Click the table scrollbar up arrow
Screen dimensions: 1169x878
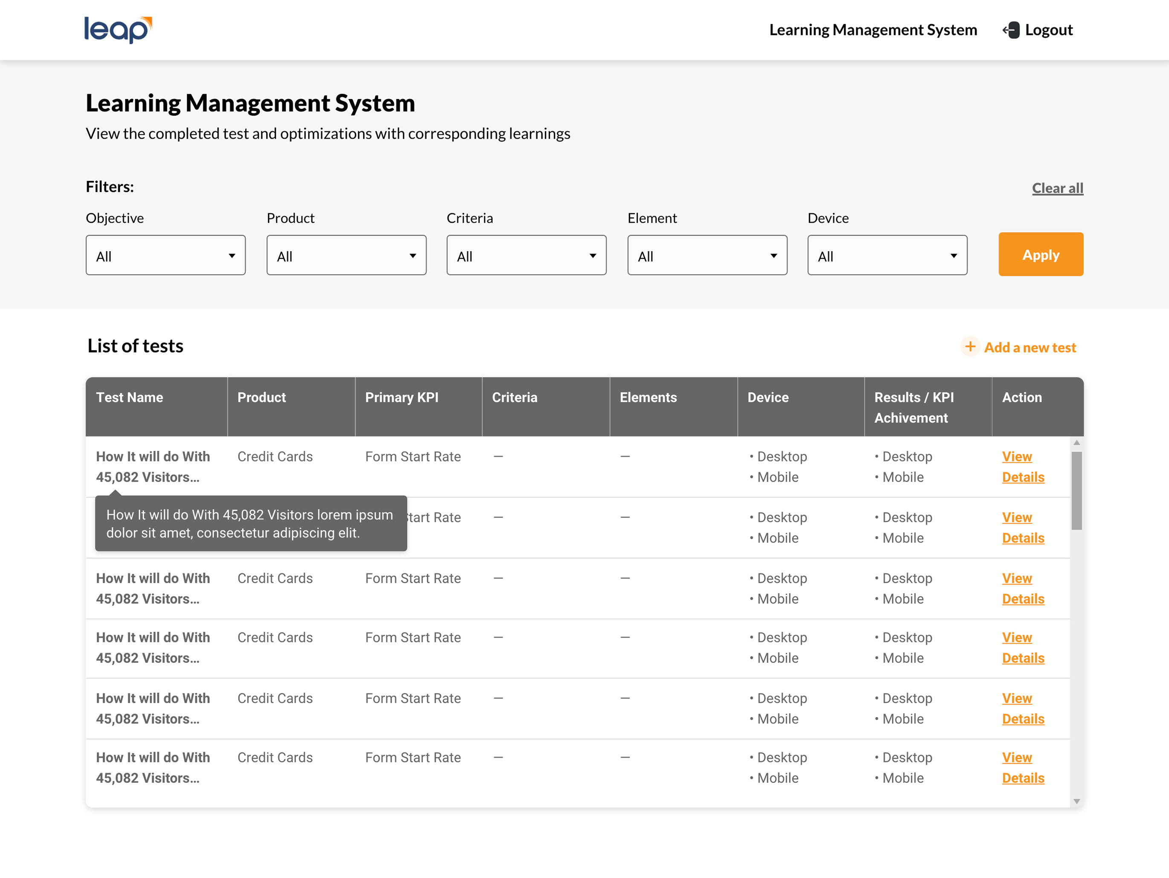point(1076,442)
